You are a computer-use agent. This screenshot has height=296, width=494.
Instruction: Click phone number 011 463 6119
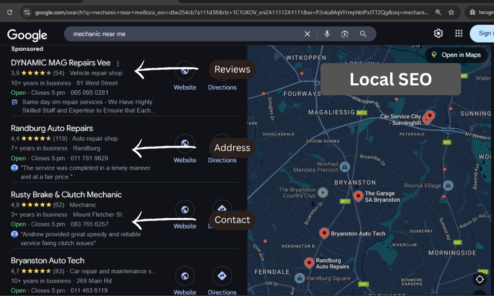(89, 291)
